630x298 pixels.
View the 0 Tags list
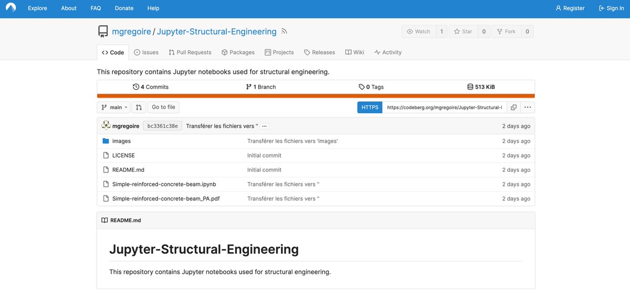tap(371, 87)
